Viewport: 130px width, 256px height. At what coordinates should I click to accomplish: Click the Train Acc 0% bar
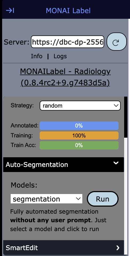(x=79, y=145)
